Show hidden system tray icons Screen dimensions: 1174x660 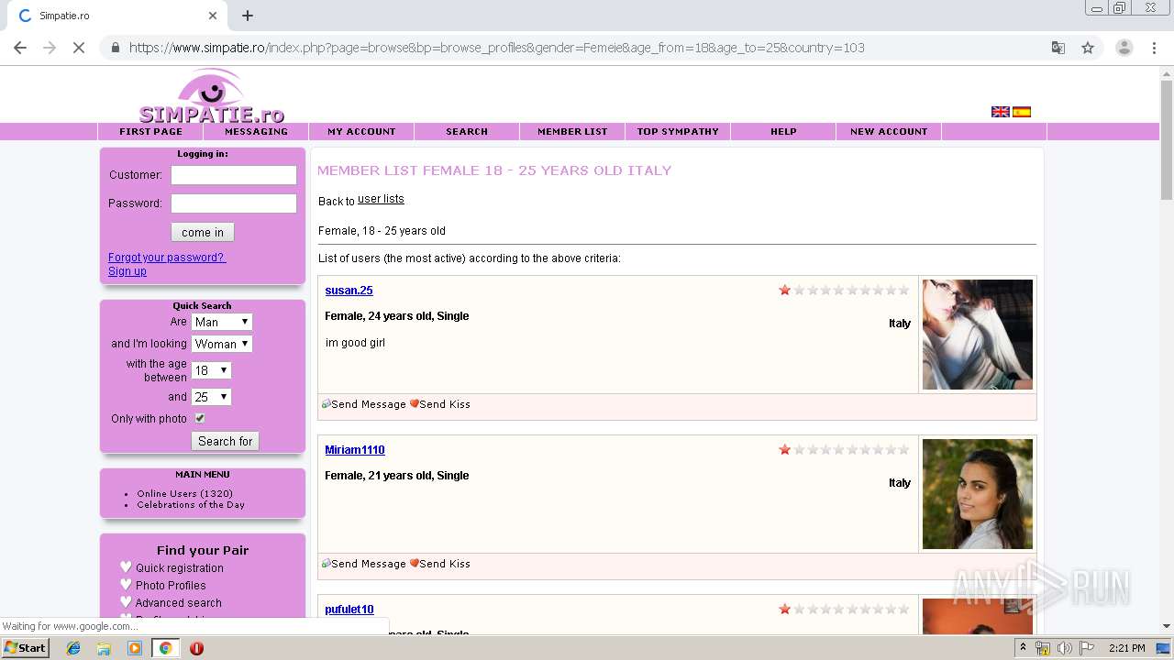tap(1023, 648)
